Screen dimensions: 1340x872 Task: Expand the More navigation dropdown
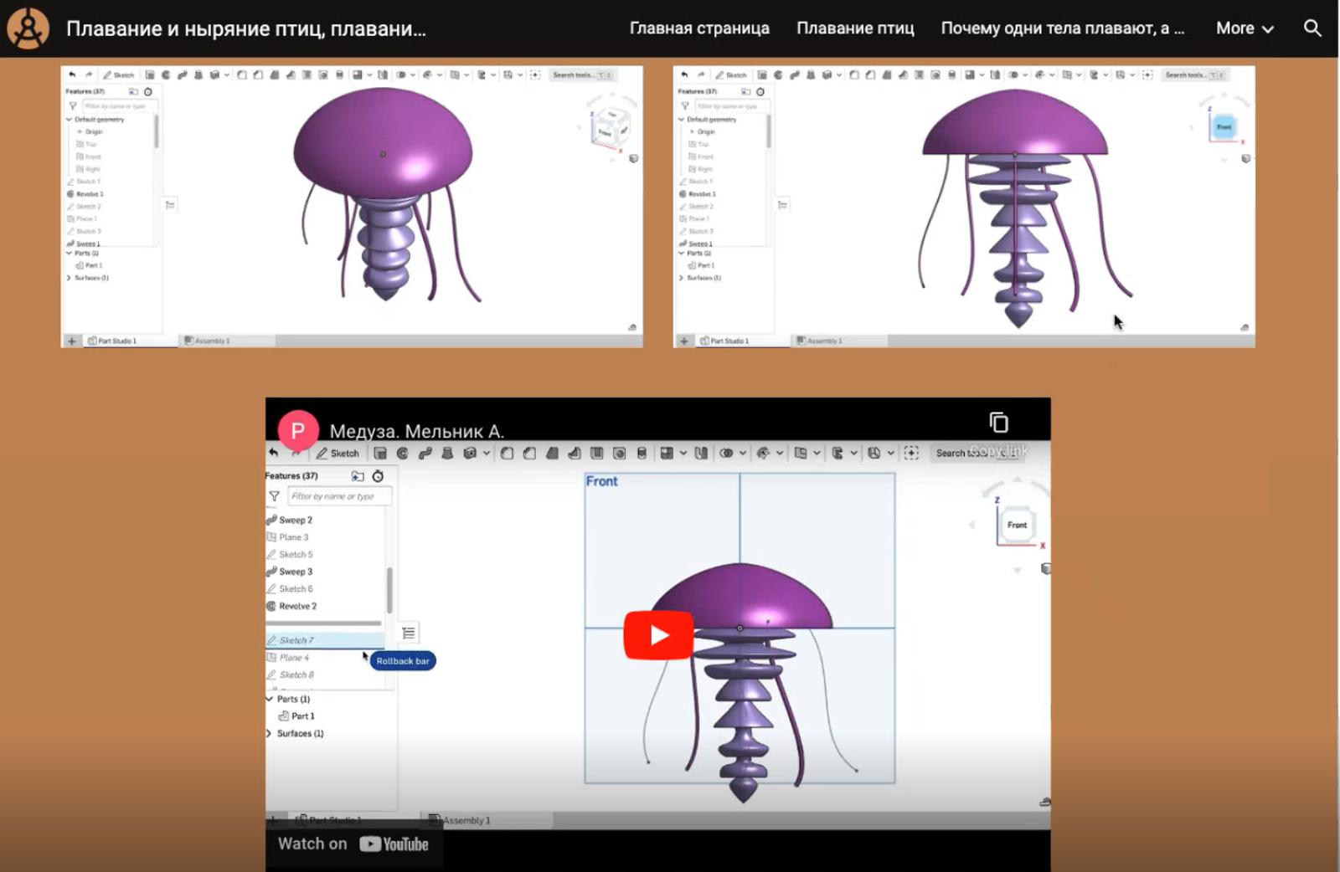[x=1245, y=28]
